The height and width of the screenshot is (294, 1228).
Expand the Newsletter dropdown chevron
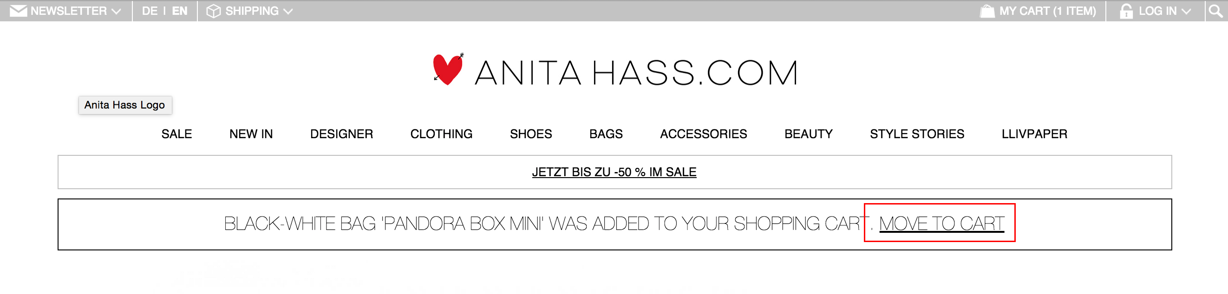pyautogui.click(x=116, y=12)
